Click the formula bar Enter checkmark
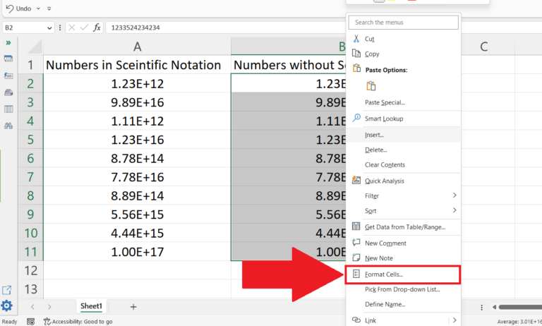The width and height of the screenshot is (542, 326). point(83,28)
